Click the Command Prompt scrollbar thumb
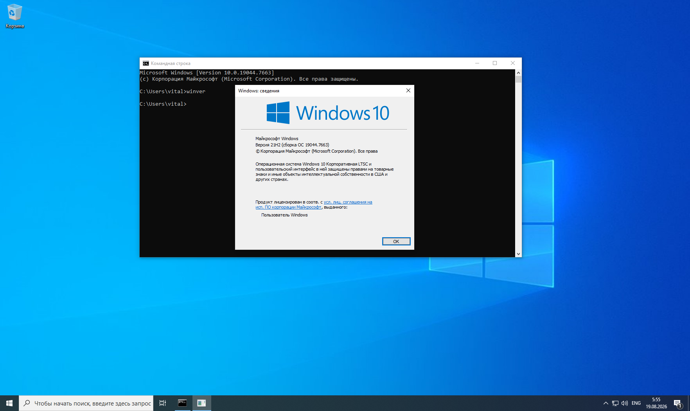Viewport: 690px width, 411px height. pos(518,79)
